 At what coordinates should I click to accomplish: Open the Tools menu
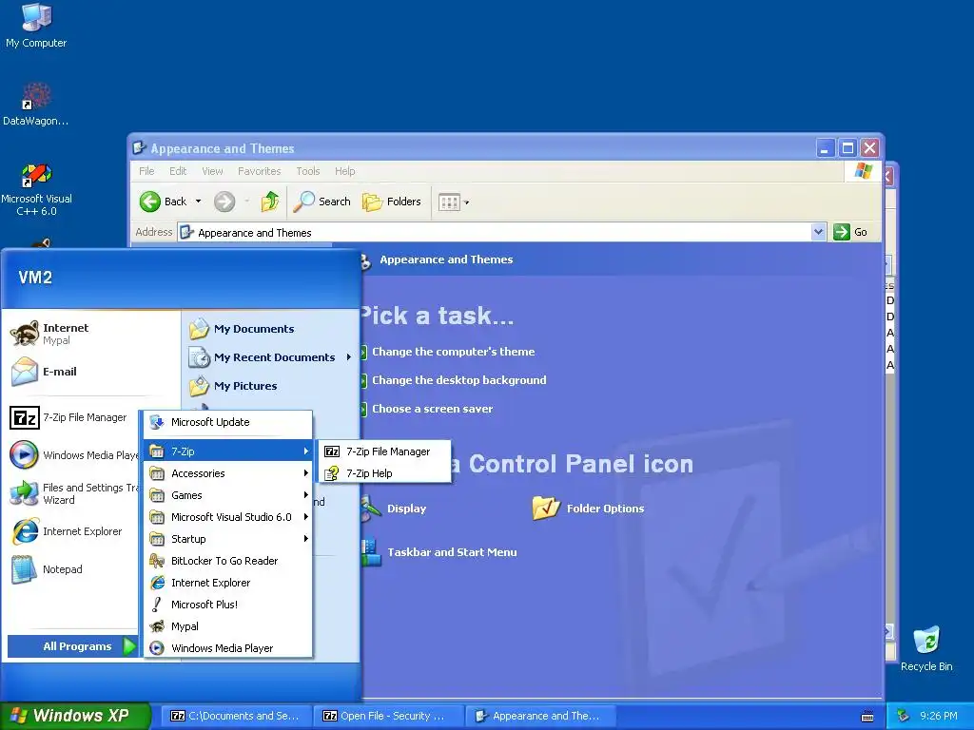coord(307,171)
